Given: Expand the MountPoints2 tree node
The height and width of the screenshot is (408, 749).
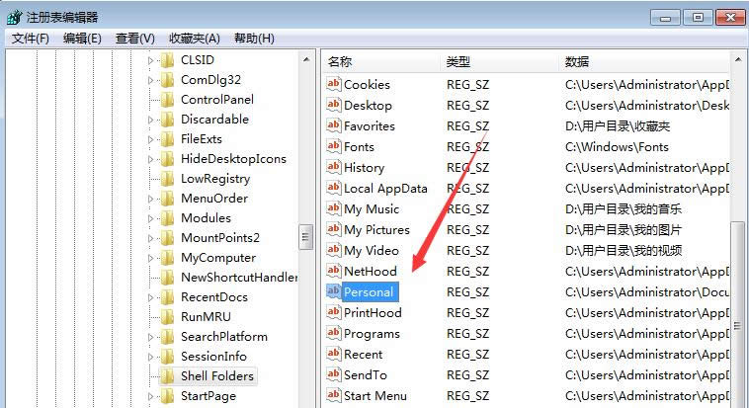Looking at the screenshot, I should tap(151, 238).
